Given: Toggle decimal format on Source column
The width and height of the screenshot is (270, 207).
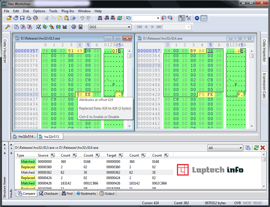Looking at the screenshot, I should [x=53, y=155].
